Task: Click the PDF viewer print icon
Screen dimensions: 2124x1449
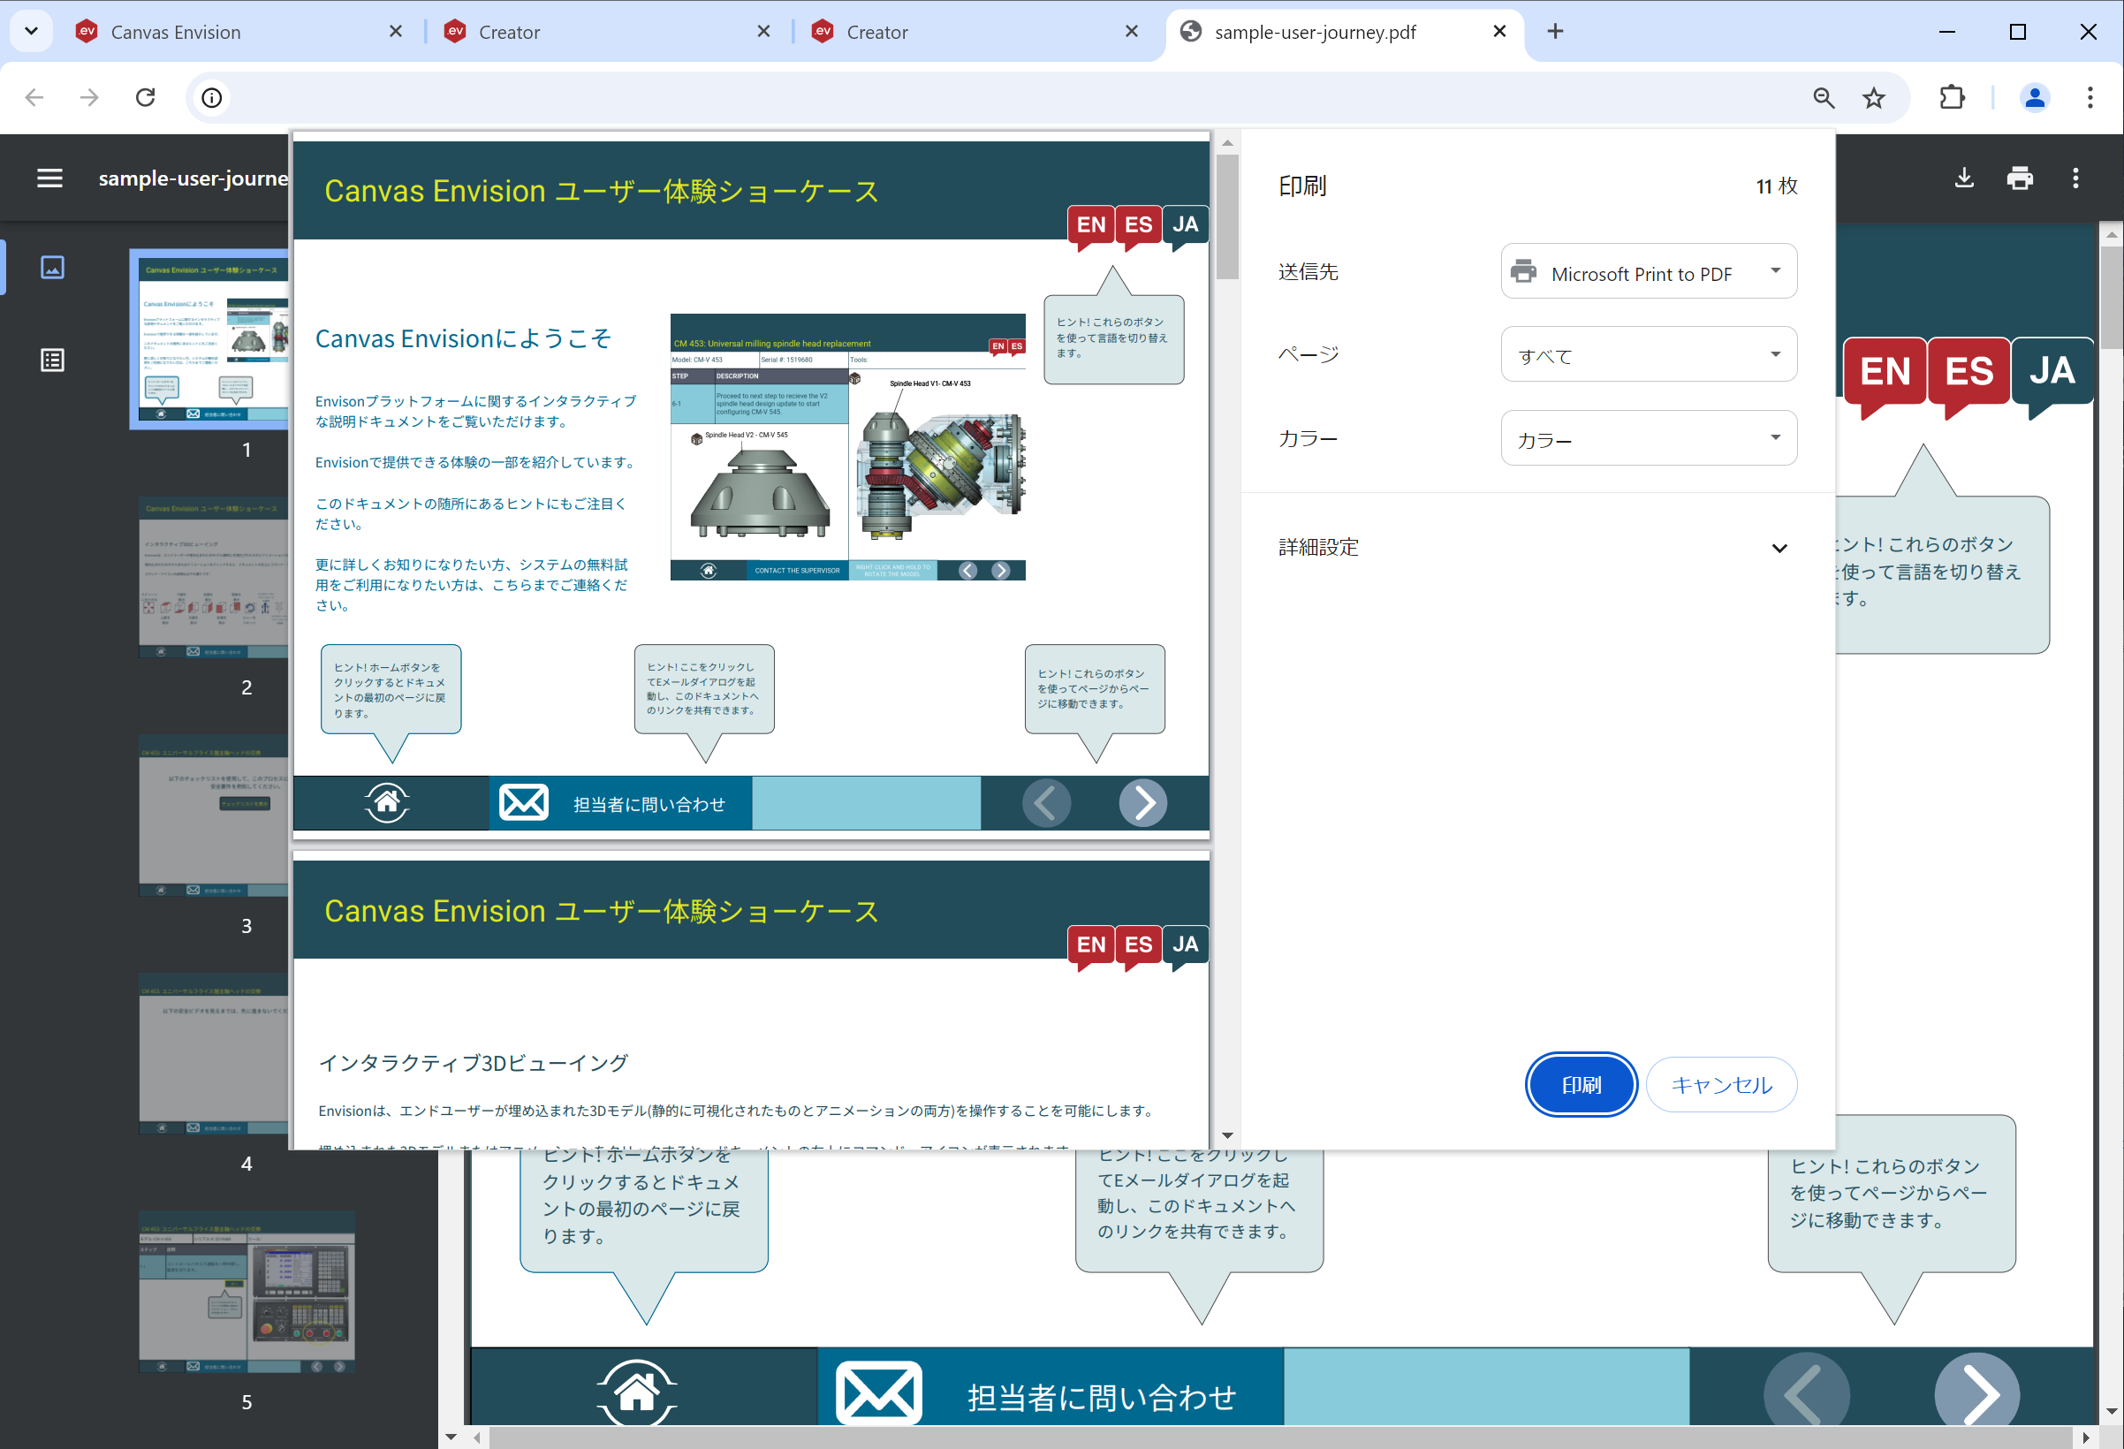Action: point(2019,178)
